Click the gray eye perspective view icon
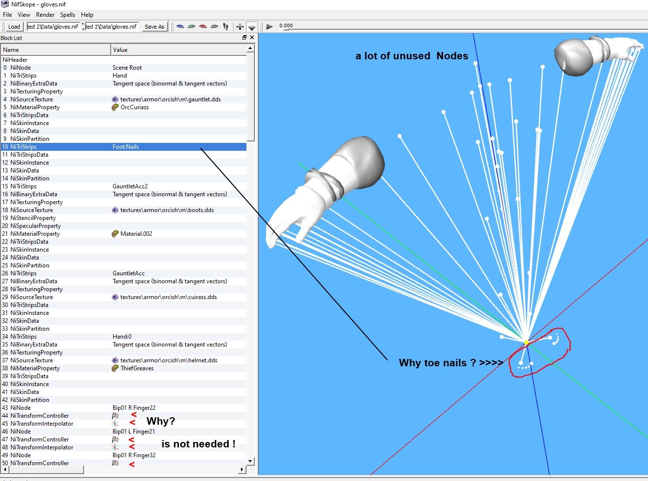 [214, 27]
